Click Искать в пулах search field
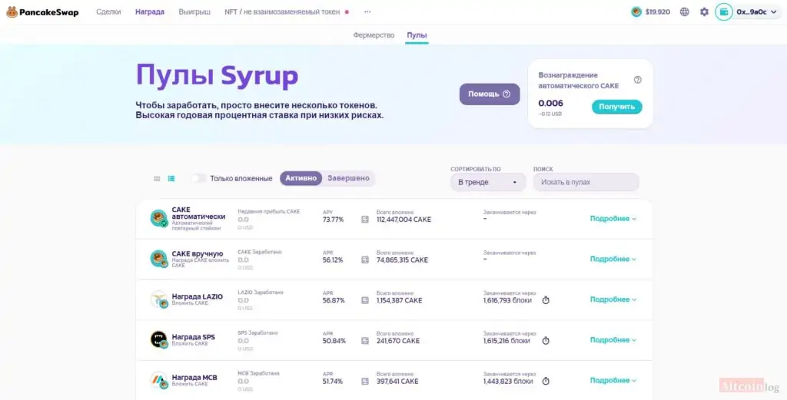The image size is (787, 400). [x=586, y=183]
